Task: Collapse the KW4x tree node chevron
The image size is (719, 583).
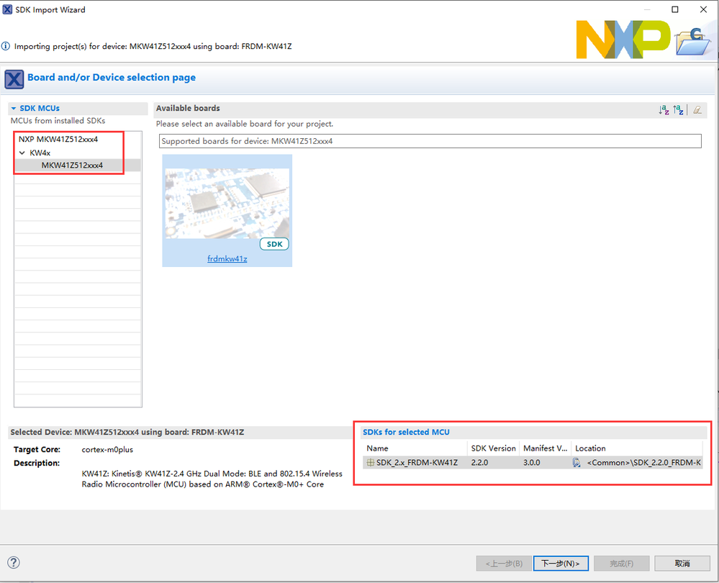Action: point(22,153)
